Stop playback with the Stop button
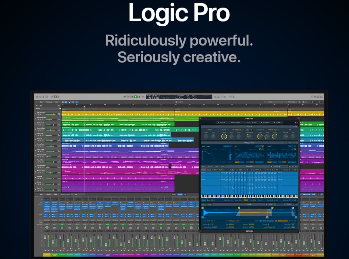Screen dimensions: 349x259 pos(132,97)
